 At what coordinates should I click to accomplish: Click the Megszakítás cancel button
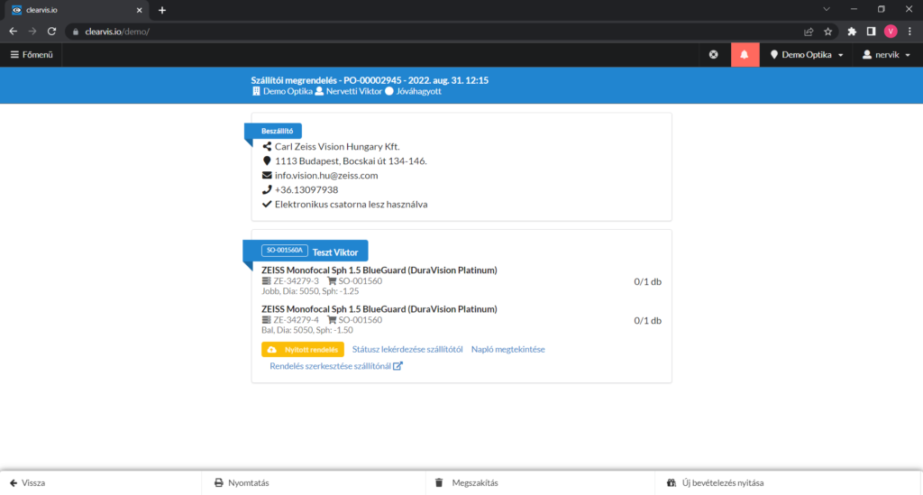click(466, 482)
